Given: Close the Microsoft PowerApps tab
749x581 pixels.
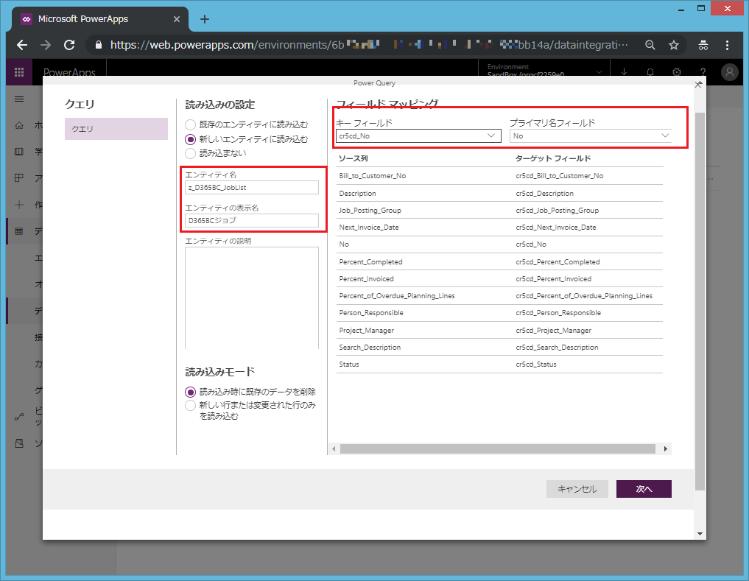Looking at the screenshot, I should coord(177,19).
